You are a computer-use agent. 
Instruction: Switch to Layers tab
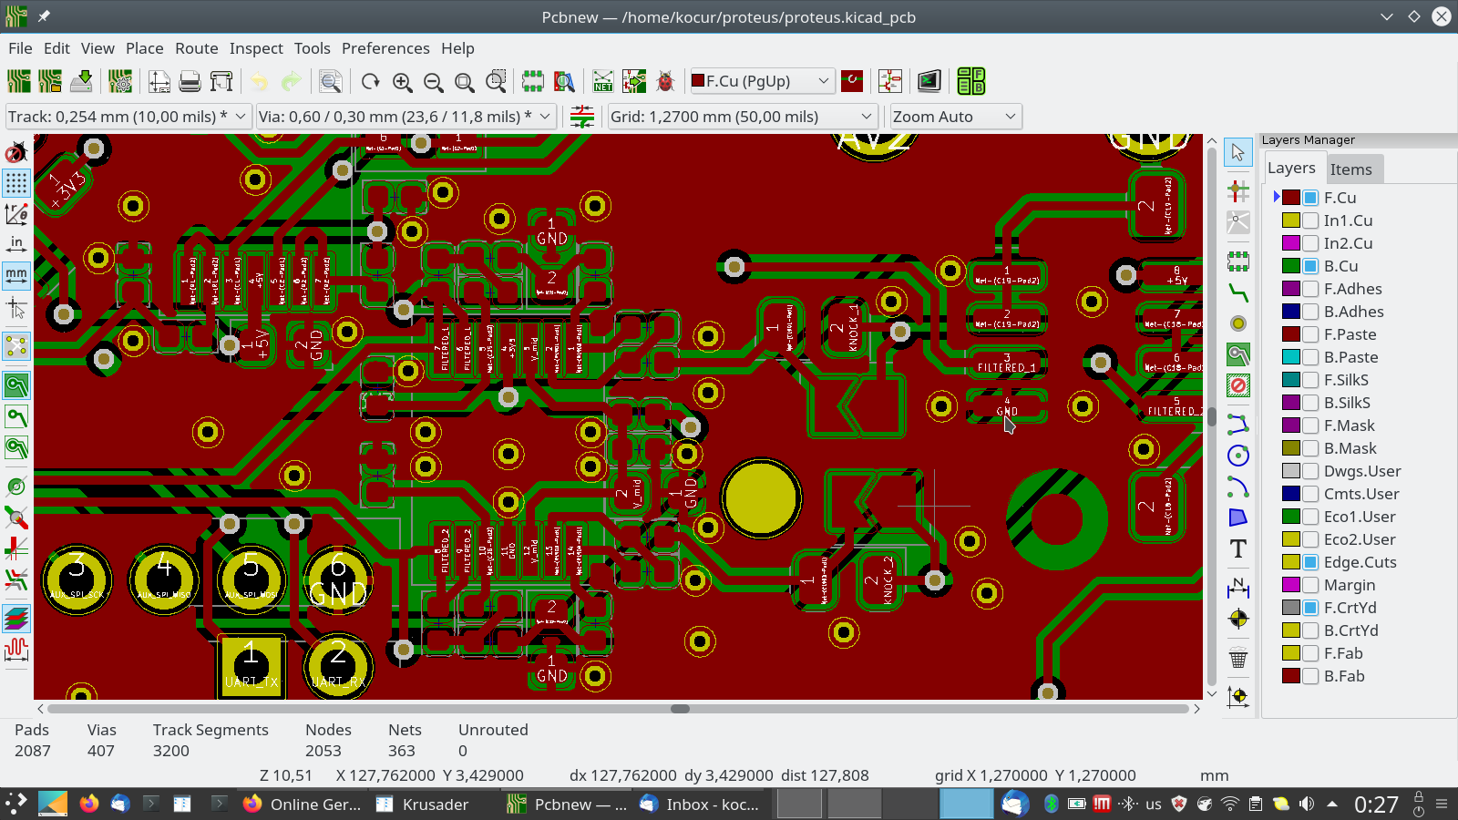click(x=1291, y=169)
